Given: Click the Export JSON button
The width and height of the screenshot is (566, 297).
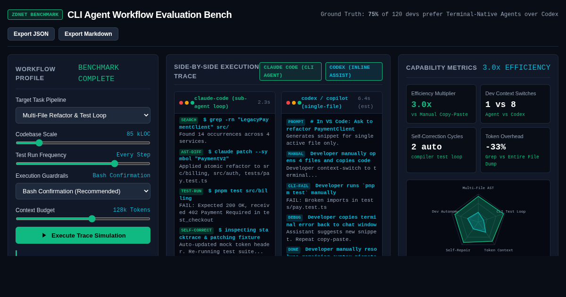Looking at the screenshot, I should 31,34.
